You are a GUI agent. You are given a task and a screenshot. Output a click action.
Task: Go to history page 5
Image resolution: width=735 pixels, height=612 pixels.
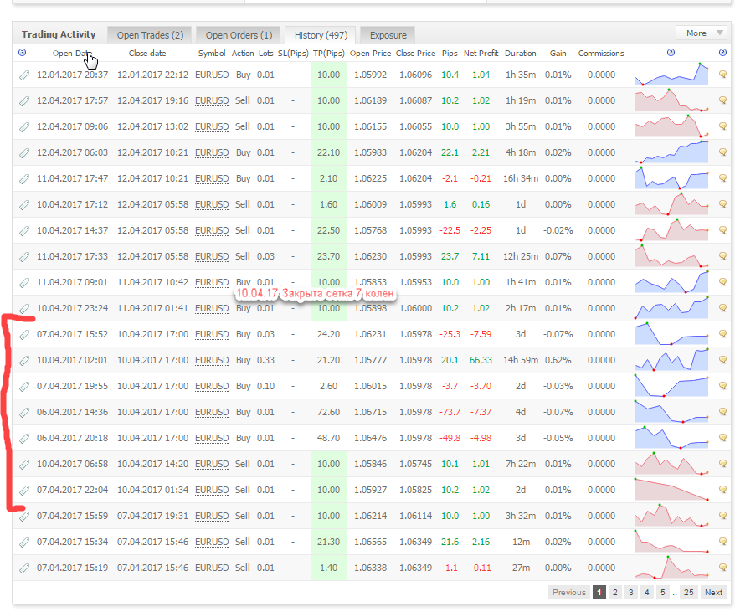click(663, 592)
